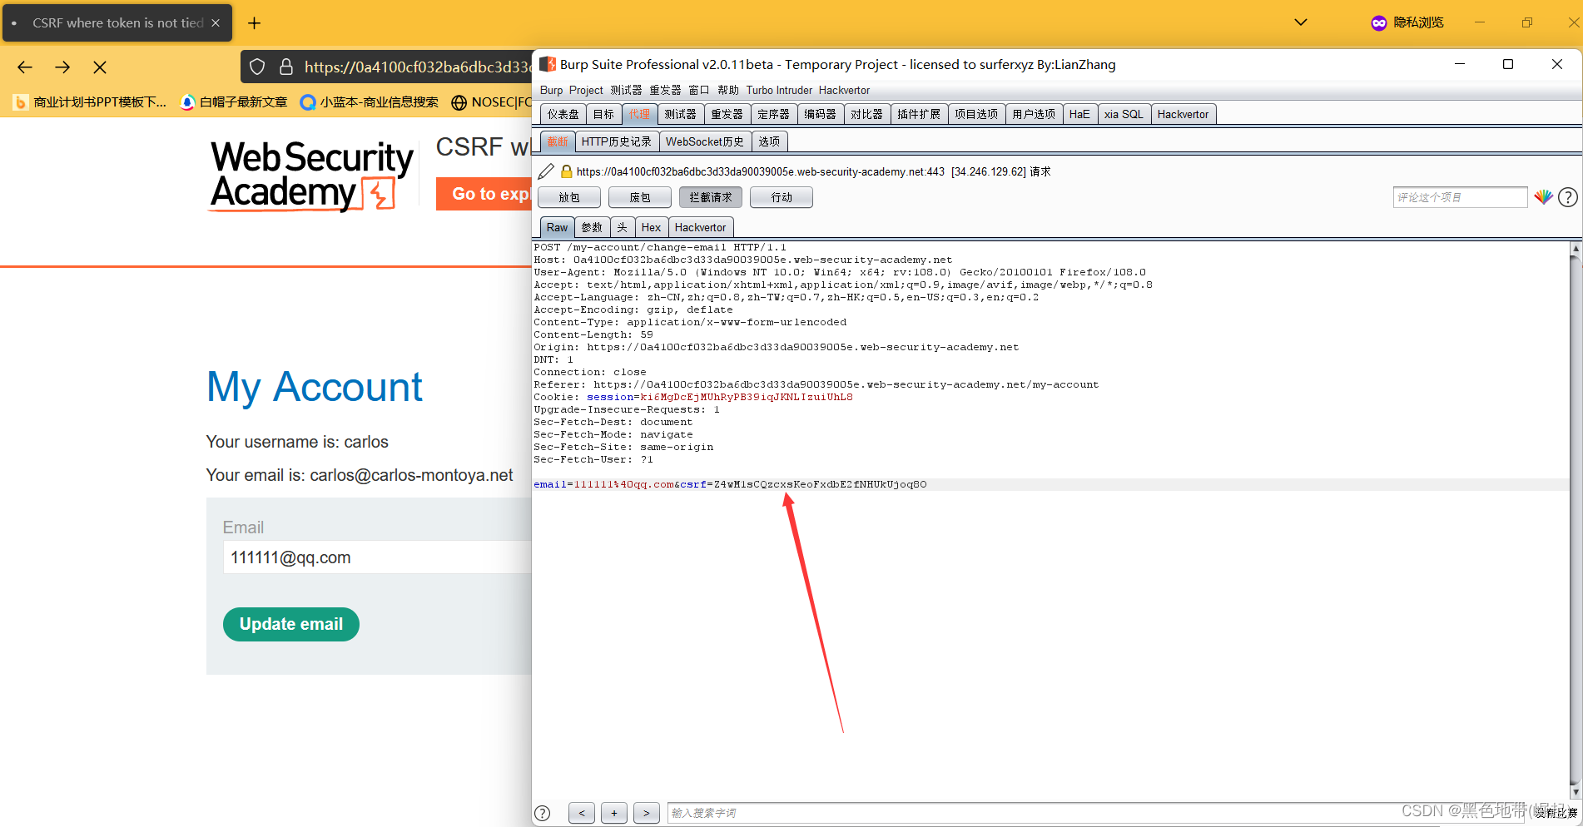Open the Turbo Intruder menu

[x=779, y=90]
